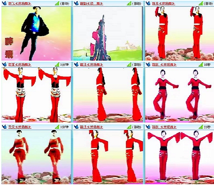This screenshot has width=214, height=185.
Task: Click the signal bars icon in the top-right video header
Action: click(x=200, y=3)
